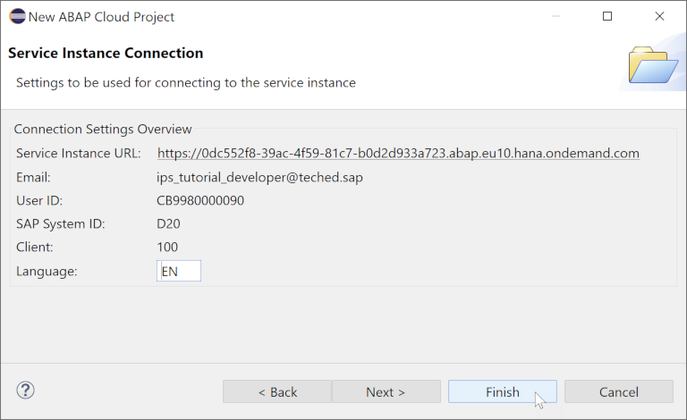
Task: Go to the next wizard page
Action: [386, 391]
